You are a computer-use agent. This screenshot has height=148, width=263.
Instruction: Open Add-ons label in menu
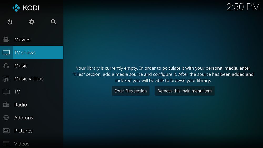(x=24, y=118)
